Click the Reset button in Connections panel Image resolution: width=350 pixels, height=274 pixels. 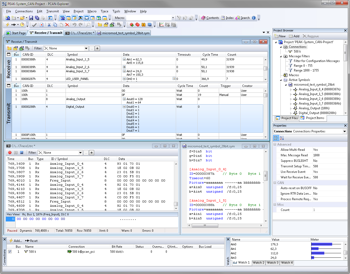click(31, 241)
